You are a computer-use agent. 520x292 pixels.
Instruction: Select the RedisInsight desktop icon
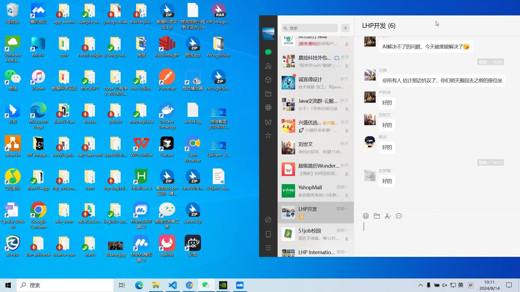(167, 47)
